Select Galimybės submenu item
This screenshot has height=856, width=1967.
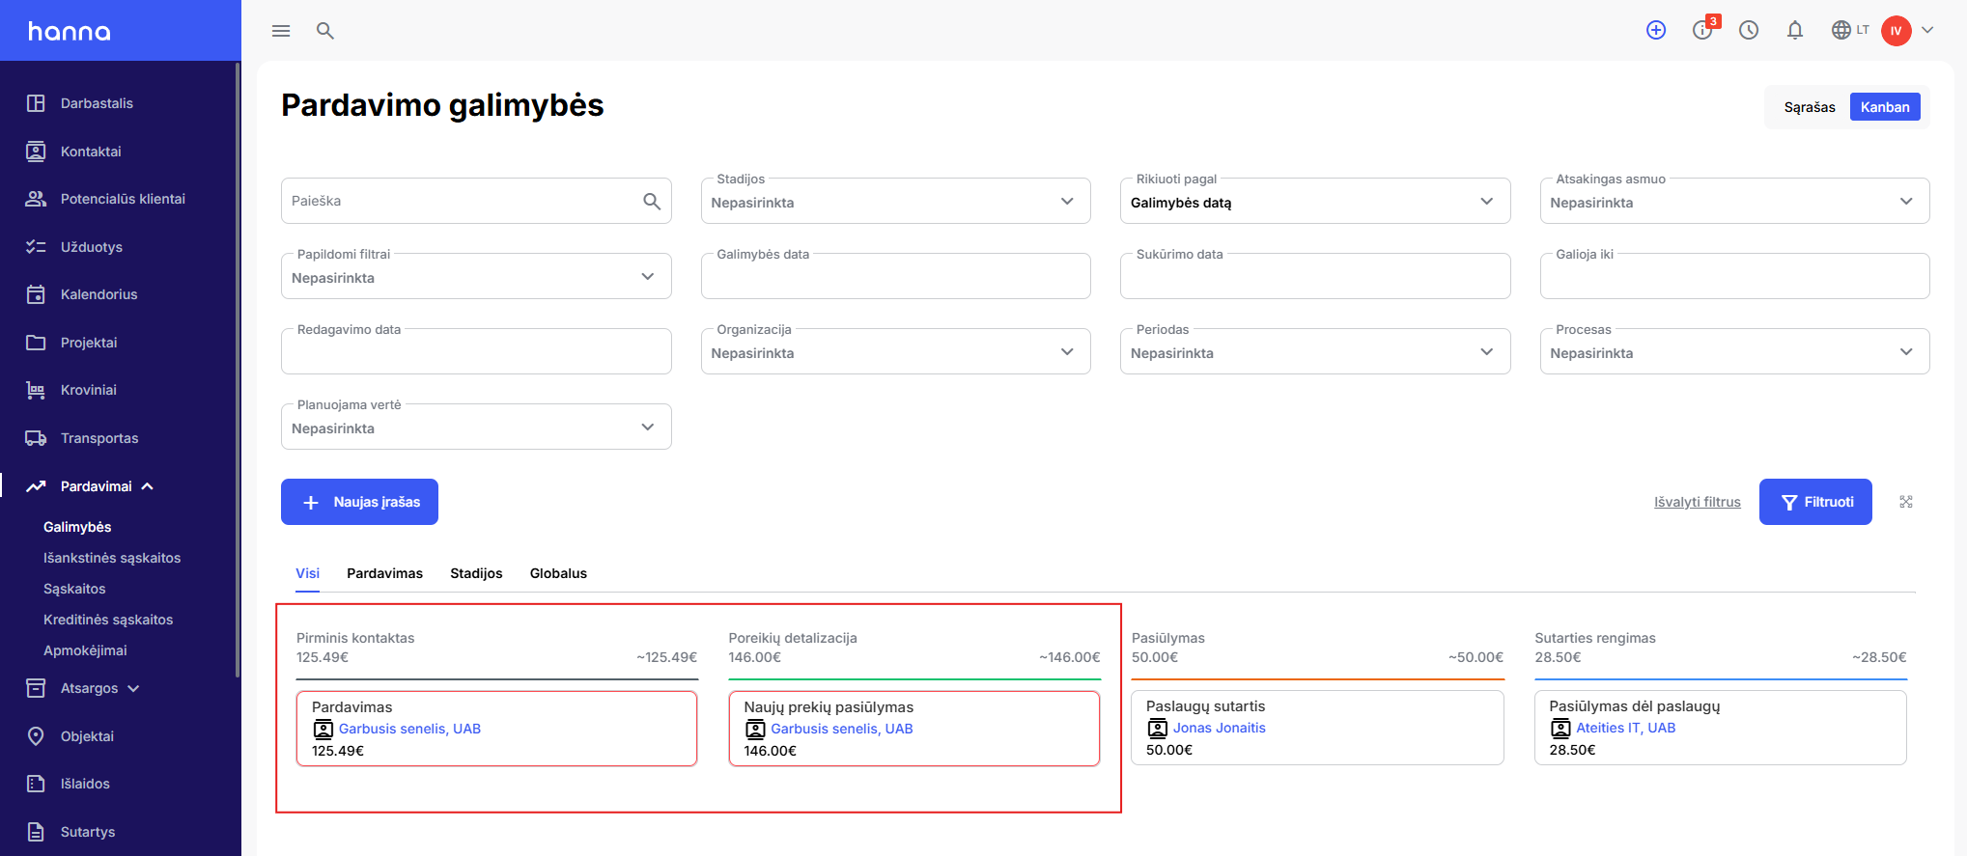point(77,527)
